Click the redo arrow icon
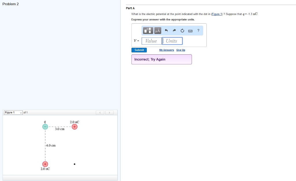 [174, 31]
